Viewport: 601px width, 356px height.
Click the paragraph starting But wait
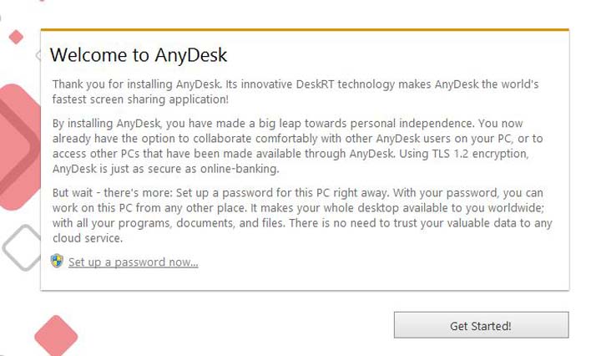coord(300,216)
